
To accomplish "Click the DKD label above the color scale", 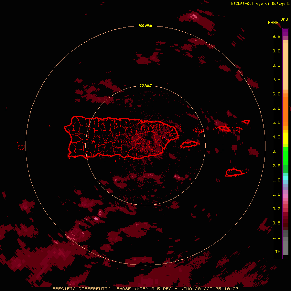I will (284, 19).
